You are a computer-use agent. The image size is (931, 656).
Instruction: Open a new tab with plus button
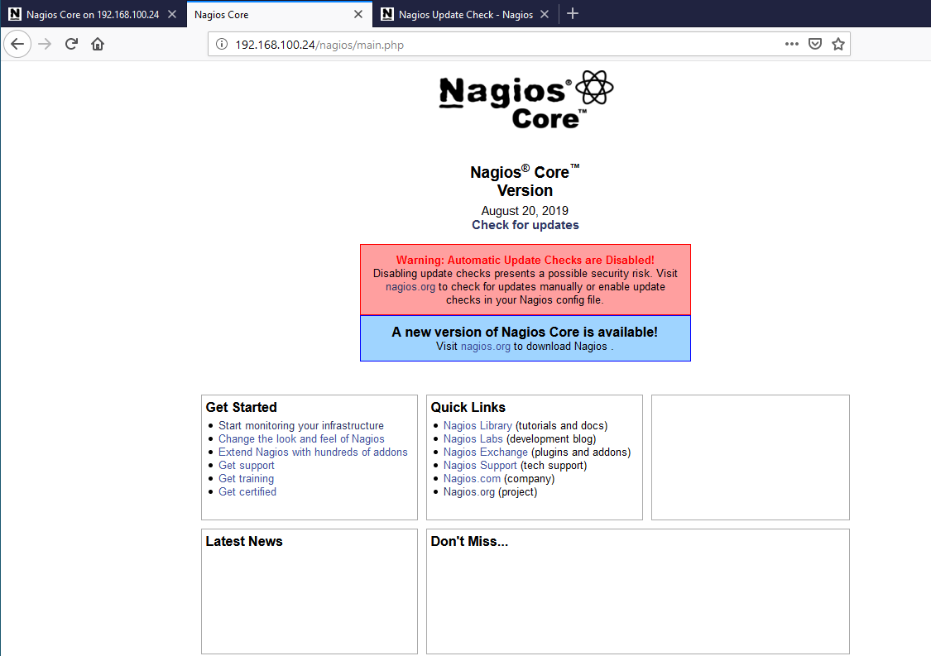[573, 14]
